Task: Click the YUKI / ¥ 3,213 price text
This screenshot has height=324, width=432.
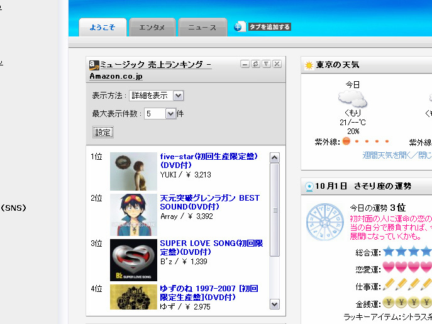Action: point(186,175)
